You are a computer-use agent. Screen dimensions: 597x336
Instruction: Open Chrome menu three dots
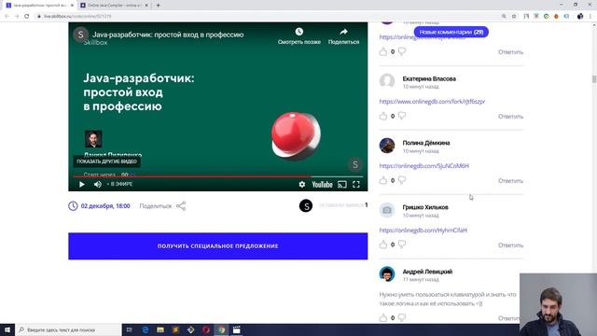[x=590, y=17]
